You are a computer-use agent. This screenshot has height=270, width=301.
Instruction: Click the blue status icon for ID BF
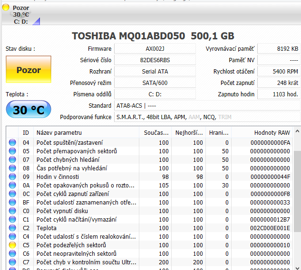tap(12, 202)
